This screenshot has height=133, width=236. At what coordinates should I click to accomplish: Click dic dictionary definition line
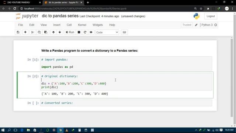point(74,83)
